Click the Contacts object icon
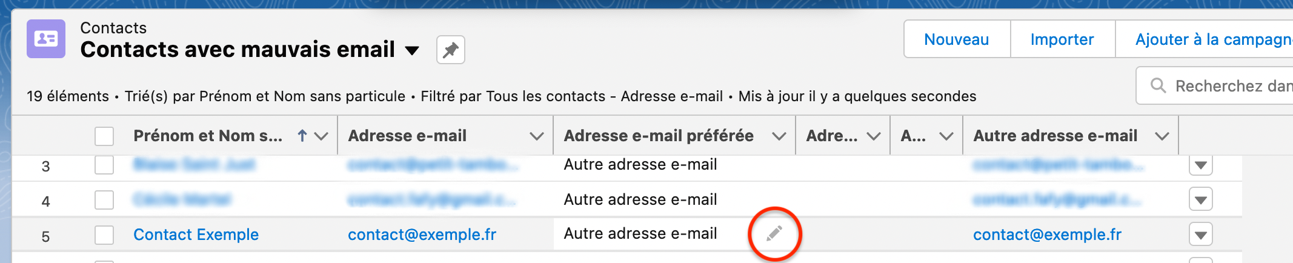Screen dimensions: 1293x263 click(x=46, y=39)
